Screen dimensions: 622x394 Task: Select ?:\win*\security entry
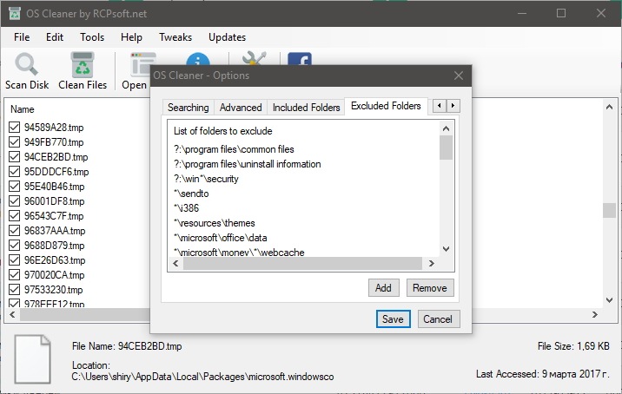pyautogui.click(x=206, y=179)
